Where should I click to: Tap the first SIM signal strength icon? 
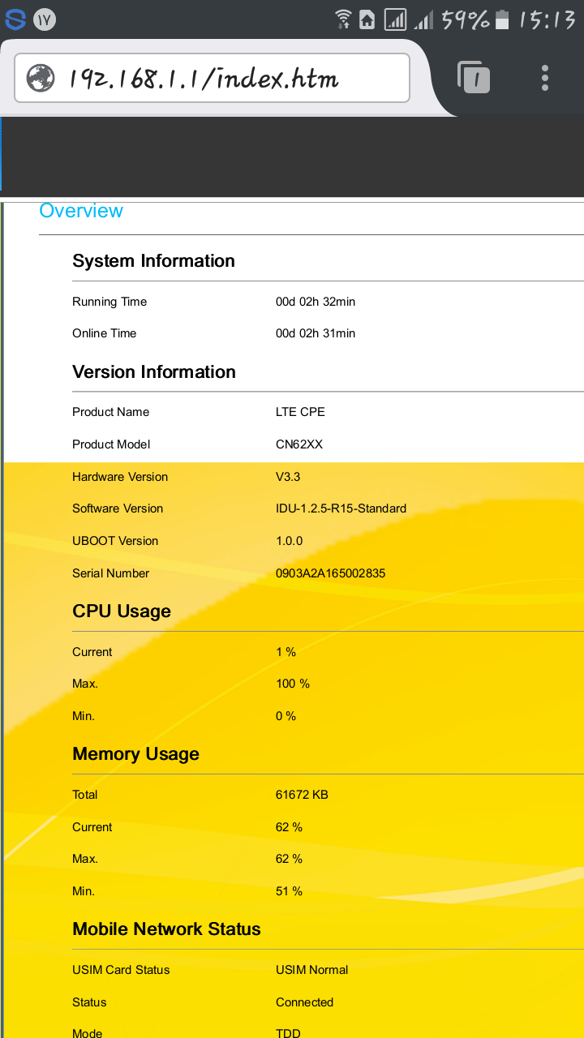pos(395,19)
